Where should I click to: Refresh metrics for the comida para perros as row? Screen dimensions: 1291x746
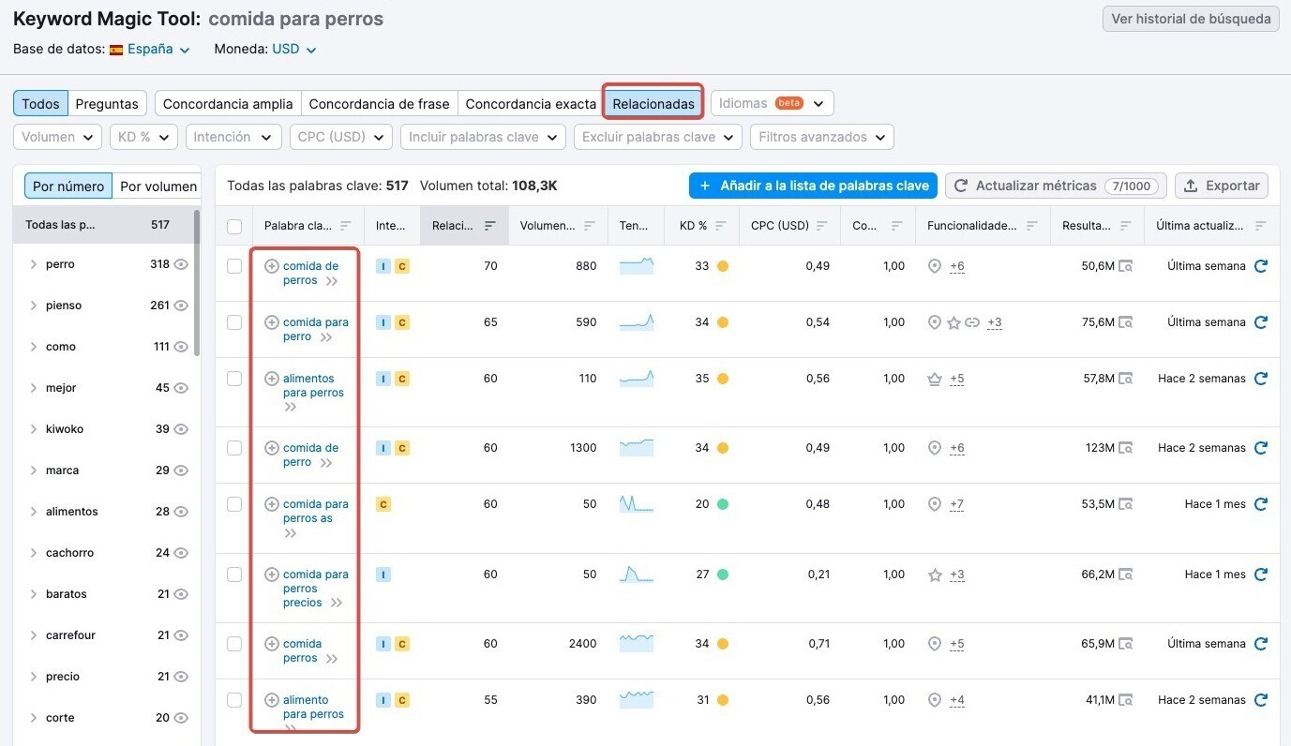click(x=1261, y=504)
